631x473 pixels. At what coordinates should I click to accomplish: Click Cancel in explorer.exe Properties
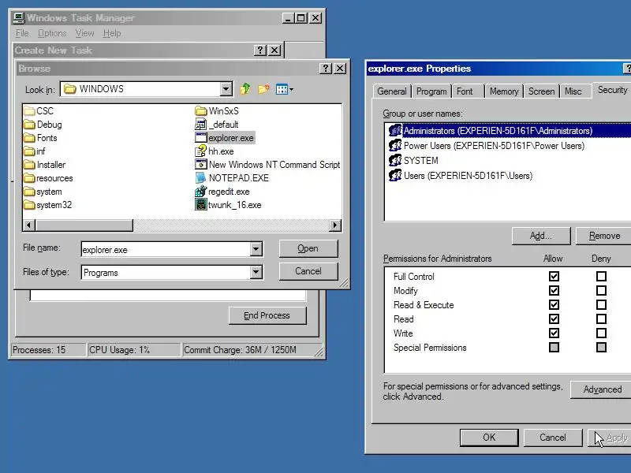point(553,438)
